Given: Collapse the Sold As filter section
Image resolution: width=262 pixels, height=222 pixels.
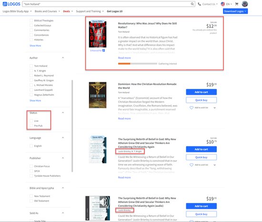Looking at the screenshot, I should coord(63,213).
